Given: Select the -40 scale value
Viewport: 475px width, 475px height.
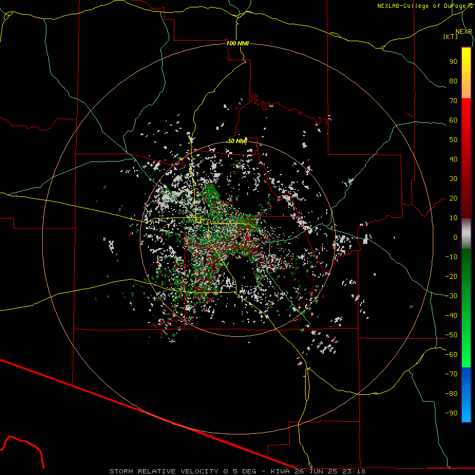Looking at the screenshot, I should [451, 316].
